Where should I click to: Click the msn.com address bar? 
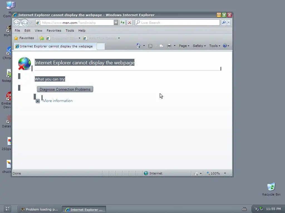[75, 23]
